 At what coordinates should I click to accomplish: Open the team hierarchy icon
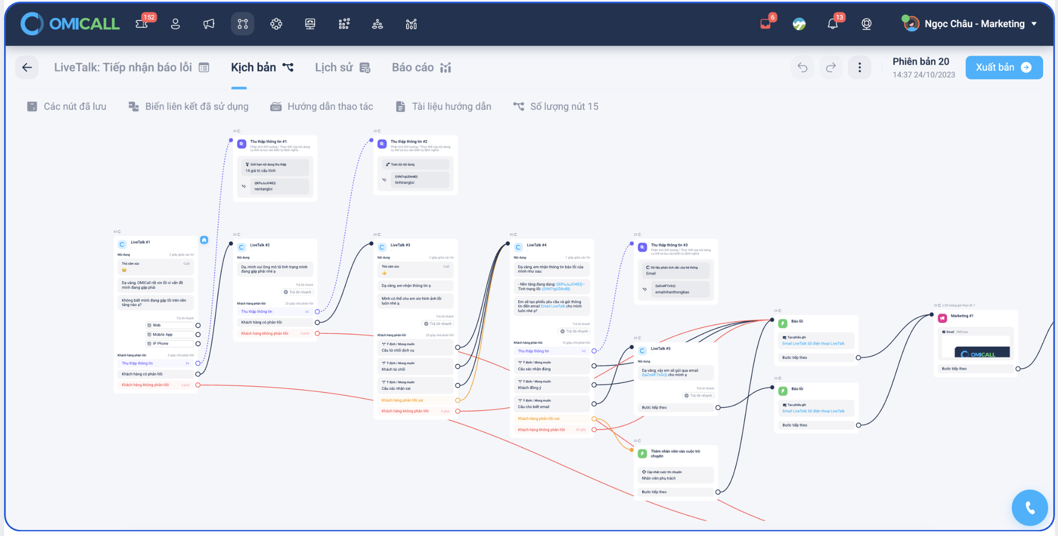[x=377, y=24]
